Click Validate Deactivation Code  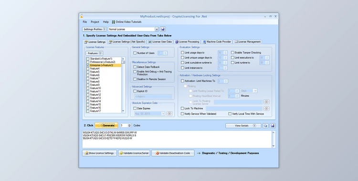(173, 153)
